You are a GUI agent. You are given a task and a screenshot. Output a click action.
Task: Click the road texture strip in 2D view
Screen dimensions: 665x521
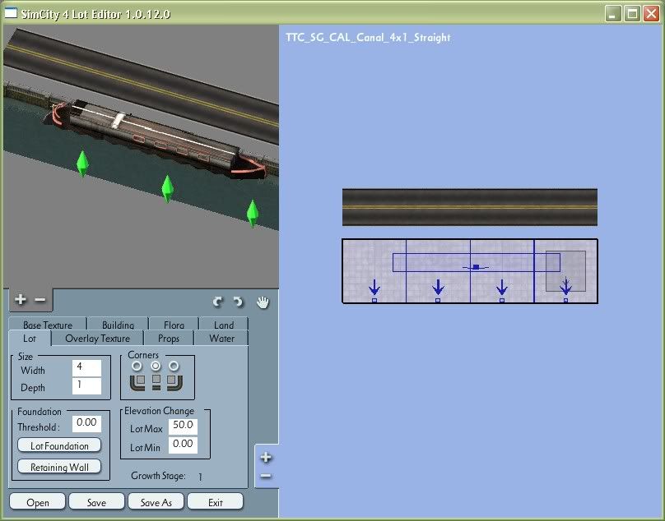470,207
